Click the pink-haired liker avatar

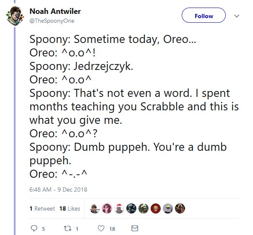107,208
